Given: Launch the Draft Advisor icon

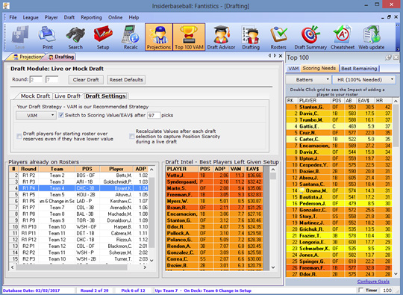Looking at the screenshot, I should pyautogui.click(x=221, y=37).
